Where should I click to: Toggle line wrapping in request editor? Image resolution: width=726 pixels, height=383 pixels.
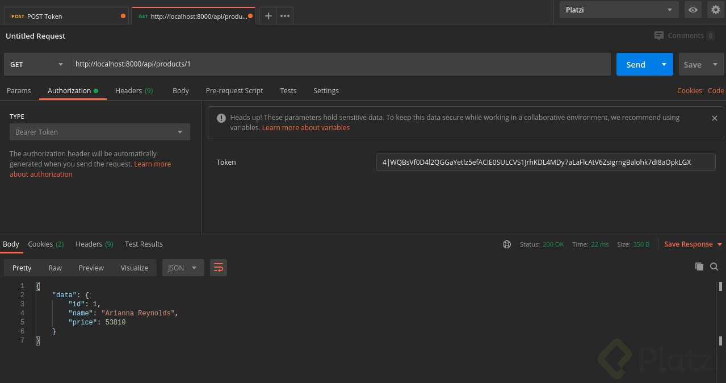(x=219, y=267)
